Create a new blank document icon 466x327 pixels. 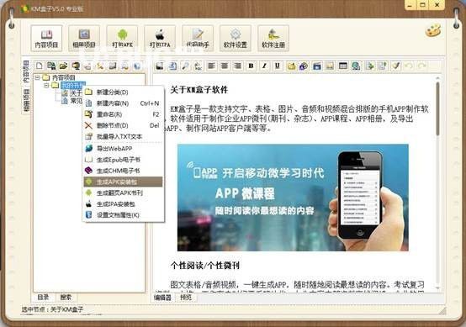click(x=40, y=66)
